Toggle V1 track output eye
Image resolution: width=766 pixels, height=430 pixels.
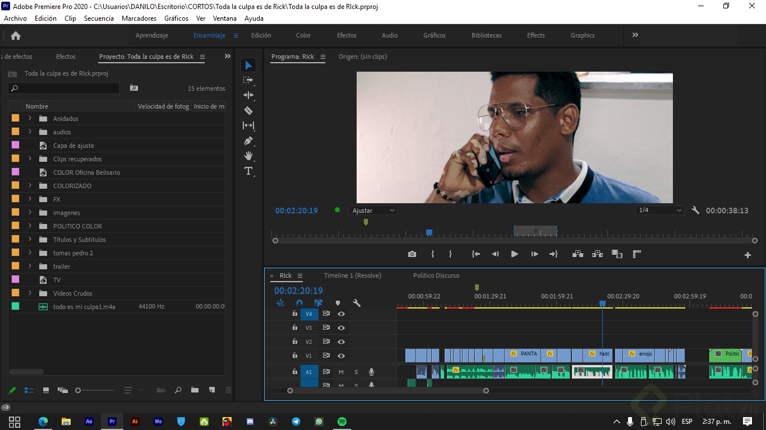point(341,356)
